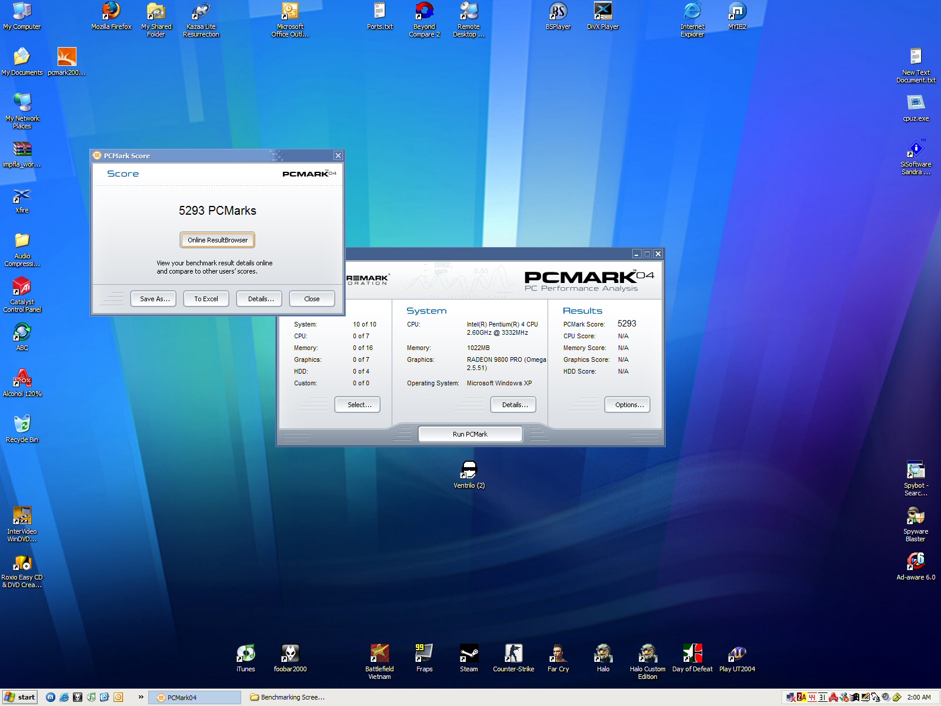The width and height of the screenshot is (941, 706).
Task: Launch Microsoft Office Outlook shortcut
Action: 290,19
